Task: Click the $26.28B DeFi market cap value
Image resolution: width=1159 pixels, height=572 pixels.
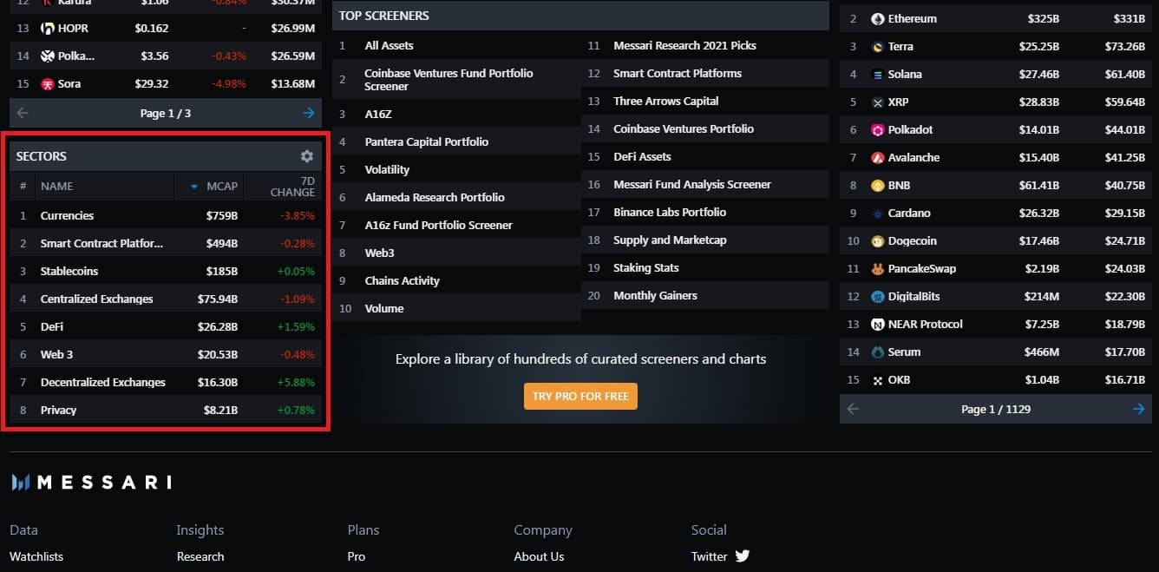Action: 217,327
